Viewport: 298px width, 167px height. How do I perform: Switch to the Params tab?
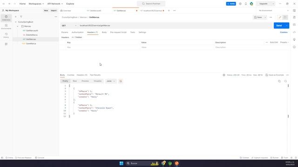65,32
